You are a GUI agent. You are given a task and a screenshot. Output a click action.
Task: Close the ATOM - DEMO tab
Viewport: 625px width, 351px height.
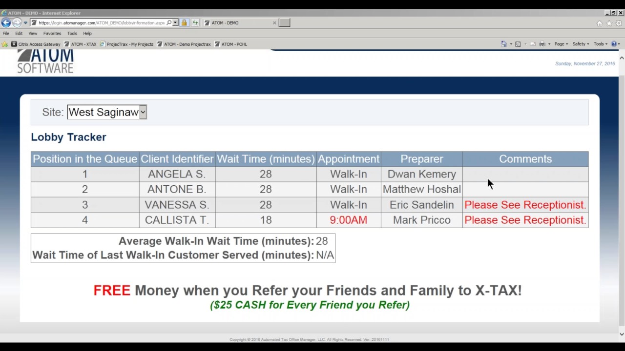274,23
